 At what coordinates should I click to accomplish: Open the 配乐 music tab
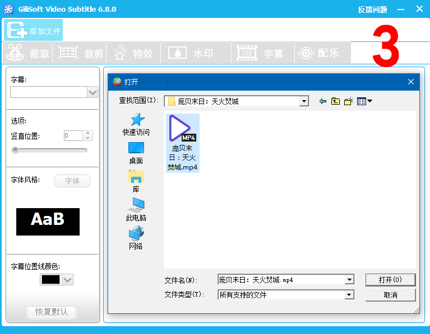click(323, 53)
